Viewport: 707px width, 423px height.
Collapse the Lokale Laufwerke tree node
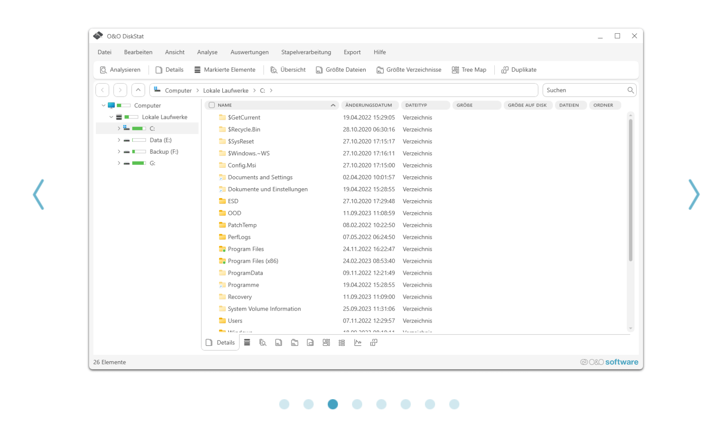[111, 117]
